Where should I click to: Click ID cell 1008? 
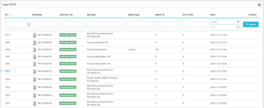point(7,50)
